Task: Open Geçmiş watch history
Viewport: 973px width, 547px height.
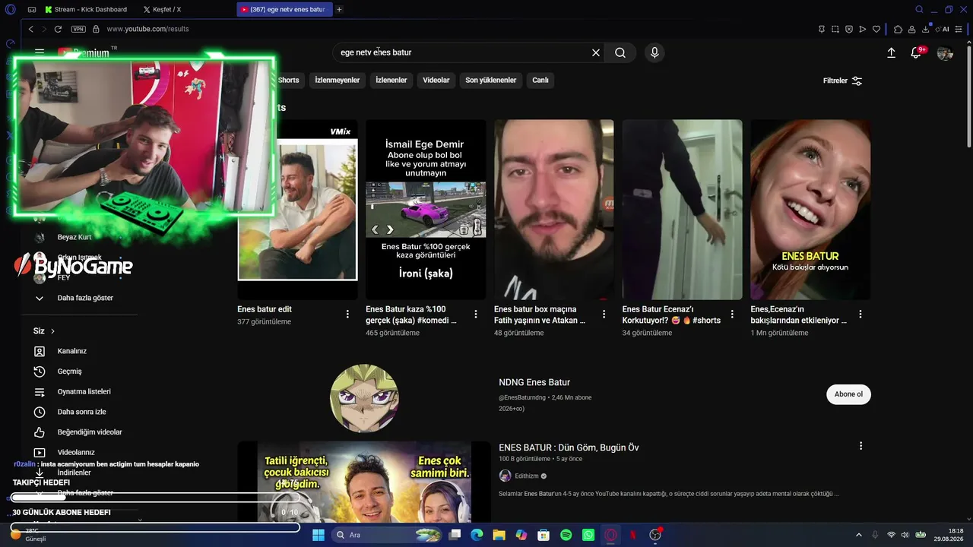Action: point(69,372)
